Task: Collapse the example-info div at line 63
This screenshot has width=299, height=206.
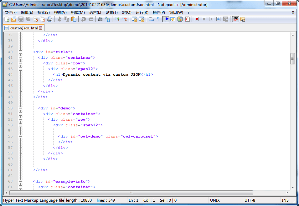Action: (x=20, y=181)
